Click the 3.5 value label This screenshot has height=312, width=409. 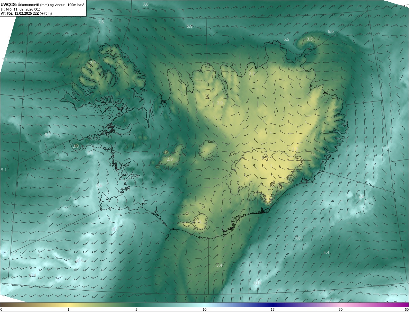pyautogui.click(x=310, y=39)
